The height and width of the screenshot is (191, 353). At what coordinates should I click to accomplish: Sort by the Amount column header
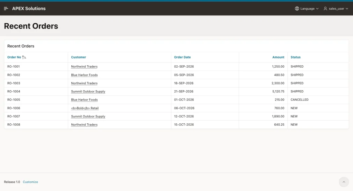pyautogui.click(x=278, y=57)
